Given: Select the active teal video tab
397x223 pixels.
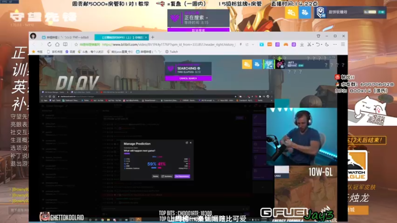Looking at the screenshot, I should 122,37.
